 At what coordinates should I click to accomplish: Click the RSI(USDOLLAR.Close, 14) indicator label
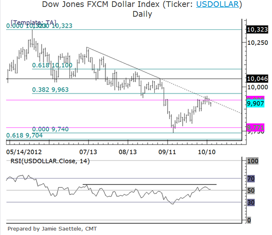(50, 161)
